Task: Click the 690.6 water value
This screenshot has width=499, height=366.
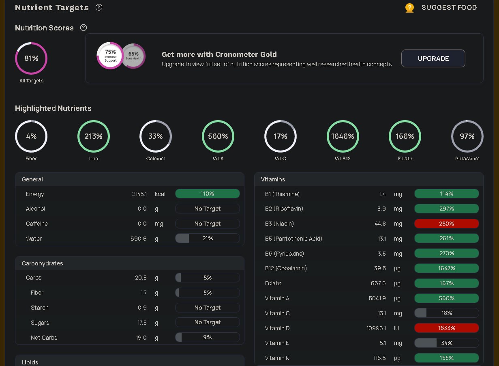Action: click(139, 239)
